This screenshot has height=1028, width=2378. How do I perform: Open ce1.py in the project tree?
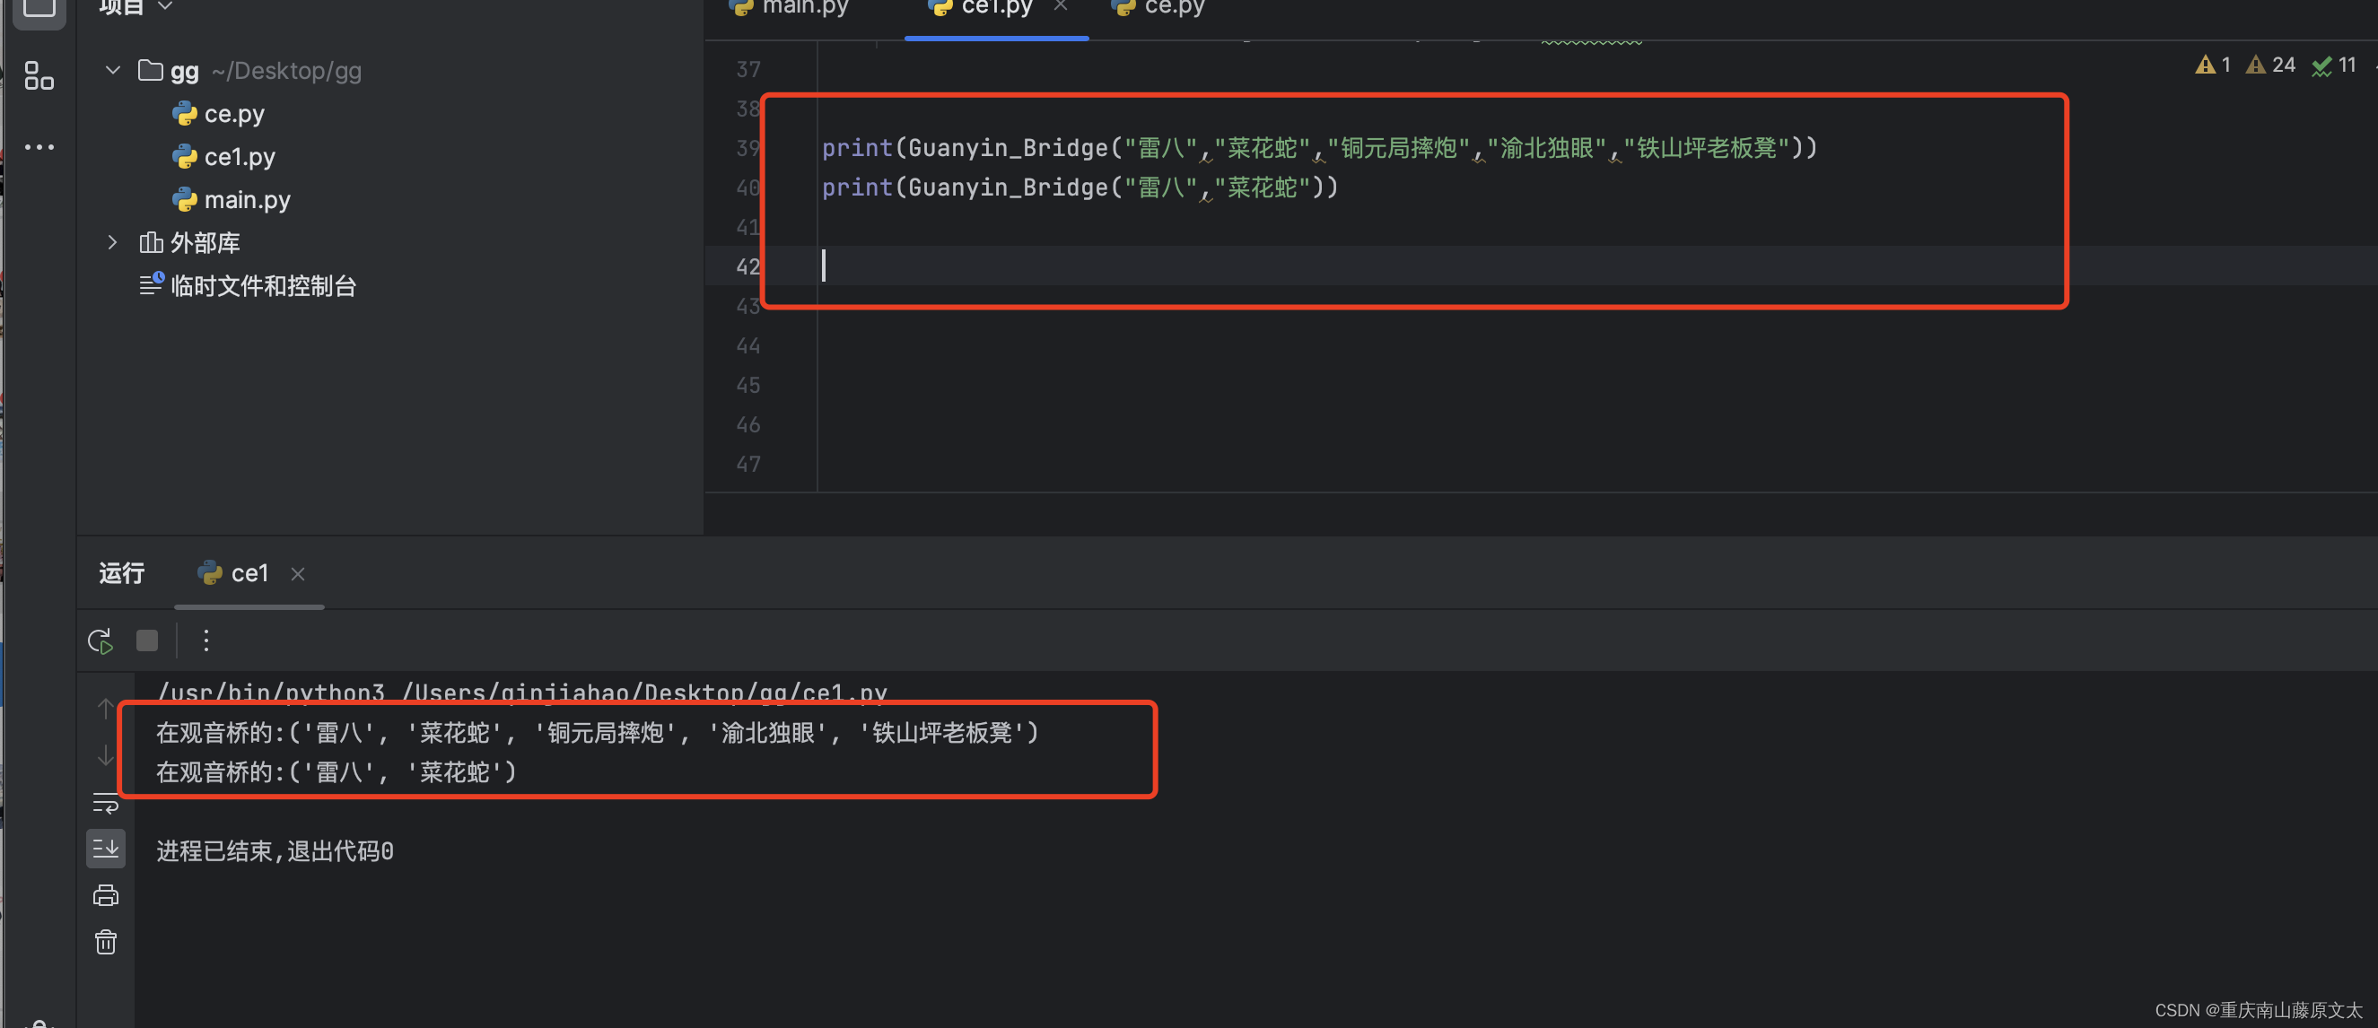pyautogui.click(x=238, y=157)
